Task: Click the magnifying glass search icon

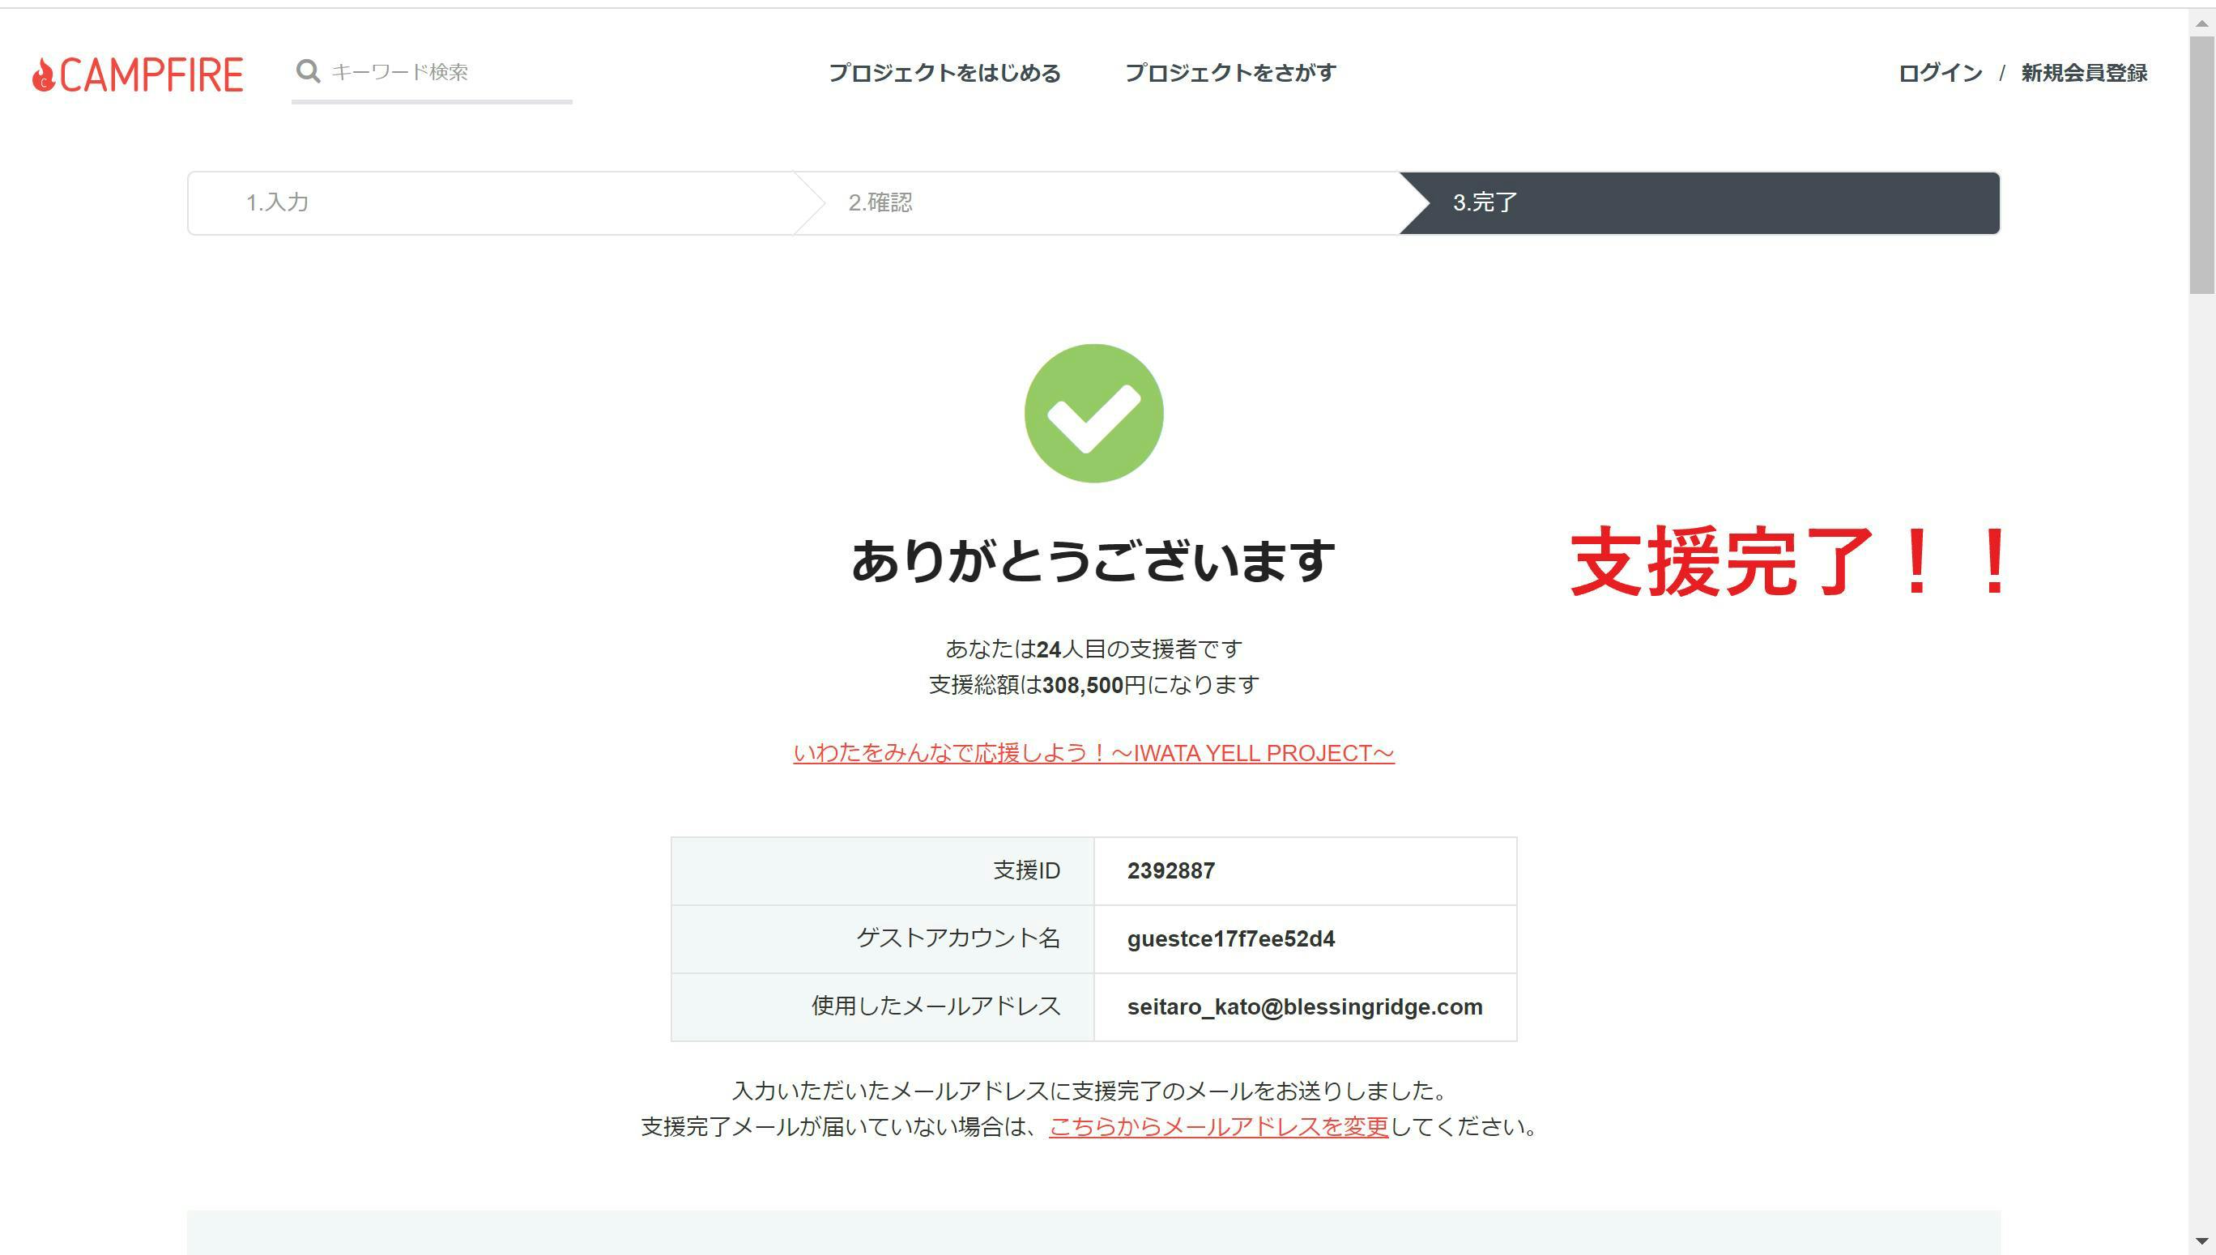Action: (x=308, y=71)
